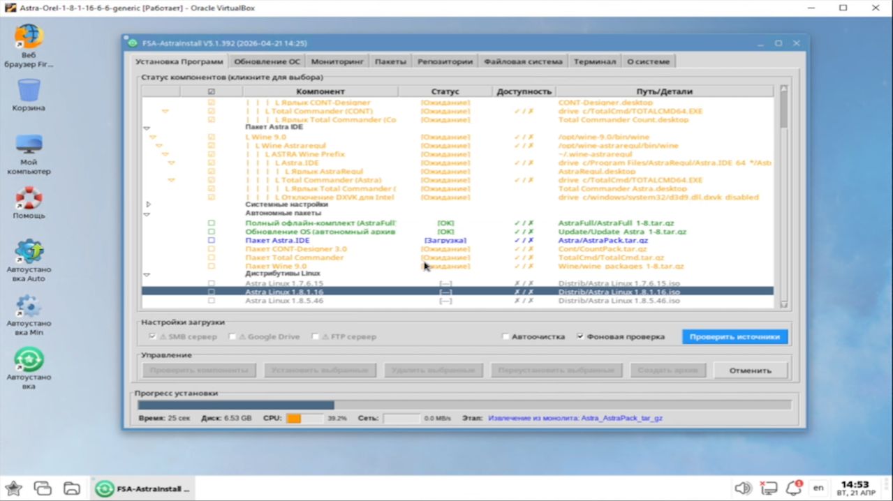Toggle checkbox for Обновление OS row
Image resolution: width=893 pixels, height=501 pixels.
tap(212, 232)
